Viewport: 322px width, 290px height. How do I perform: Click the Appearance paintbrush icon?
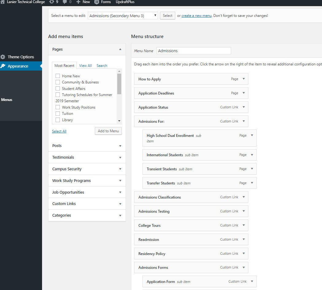click(3, 66)
